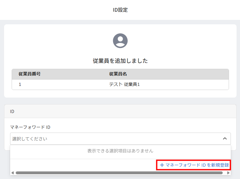The height and width of the screenshot is (179, 240).
Task: Click マネーフォワード ID を新規登録 link
Action: tap(194, 165)
